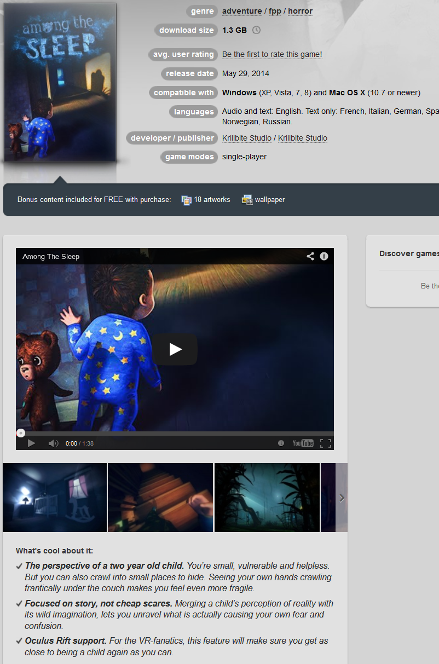Click the release date label
Screen dimensions: 439x664
click(x=190, y=73)
